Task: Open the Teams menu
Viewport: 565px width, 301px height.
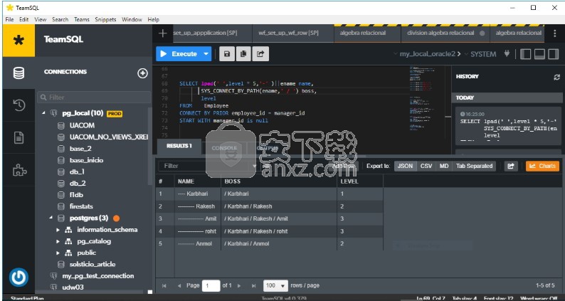Action: coord(82,19)
